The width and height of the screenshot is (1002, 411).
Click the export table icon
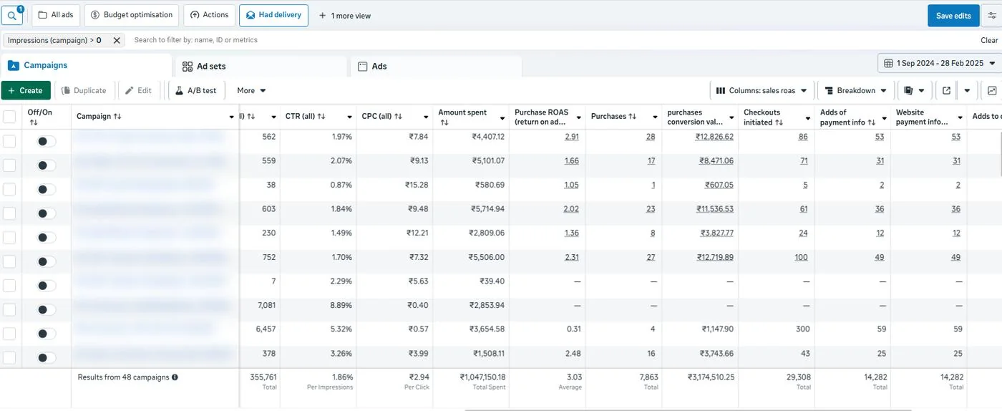(946, 91)
